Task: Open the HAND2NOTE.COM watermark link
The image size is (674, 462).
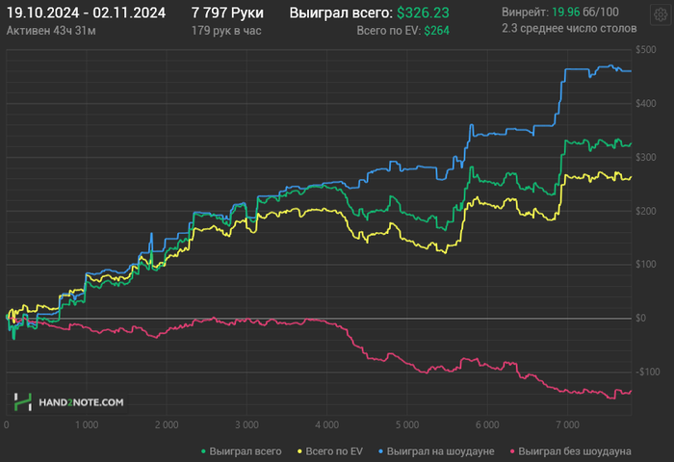Action: tap(81, 402)
